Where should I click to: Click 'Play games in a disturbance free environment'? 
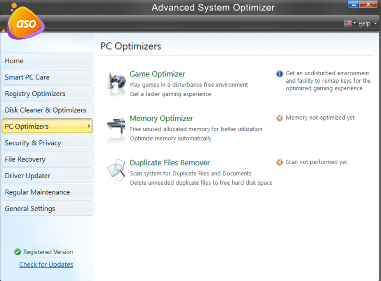[189, 85]
